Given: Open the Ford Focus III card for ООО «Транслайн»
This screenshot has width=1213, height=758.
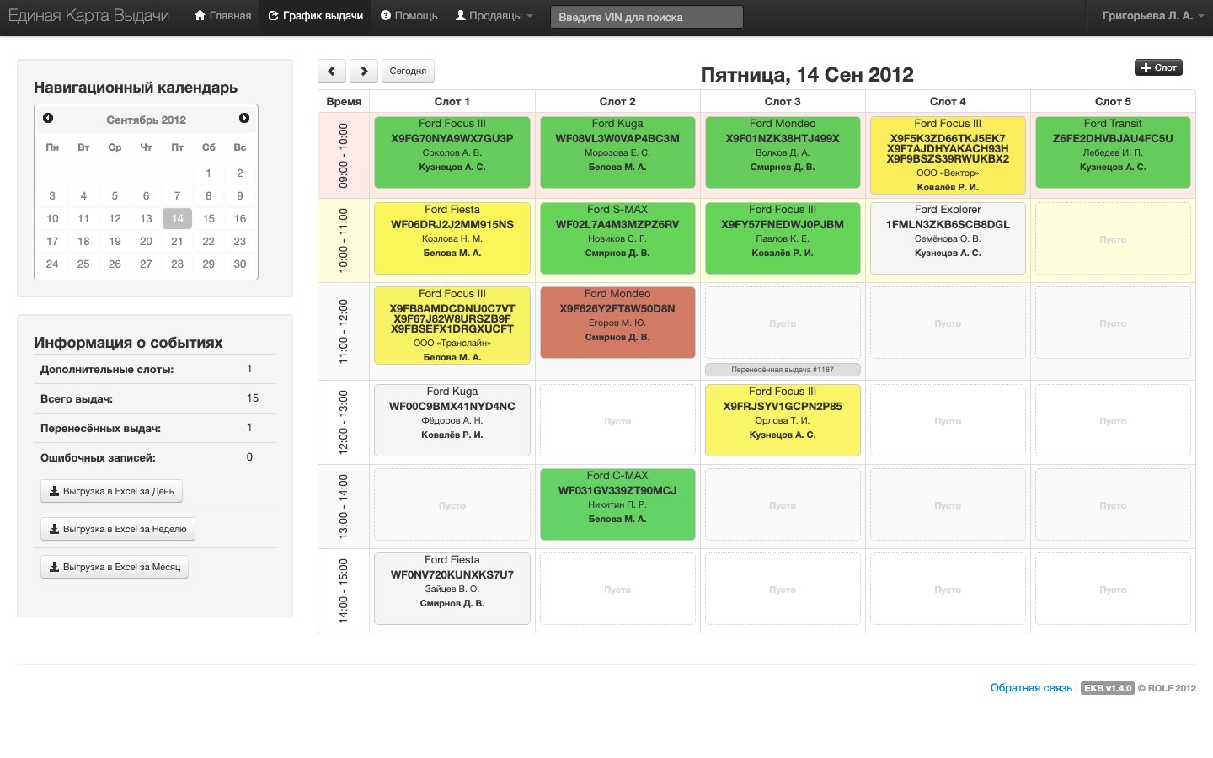Looking at the screenshot, I should pyautogui.click(x=452, y=325).
